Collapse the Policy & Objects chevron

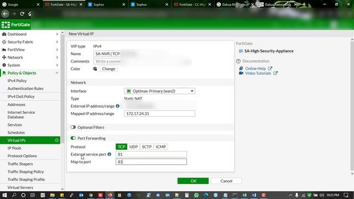[x=57, y=73]
